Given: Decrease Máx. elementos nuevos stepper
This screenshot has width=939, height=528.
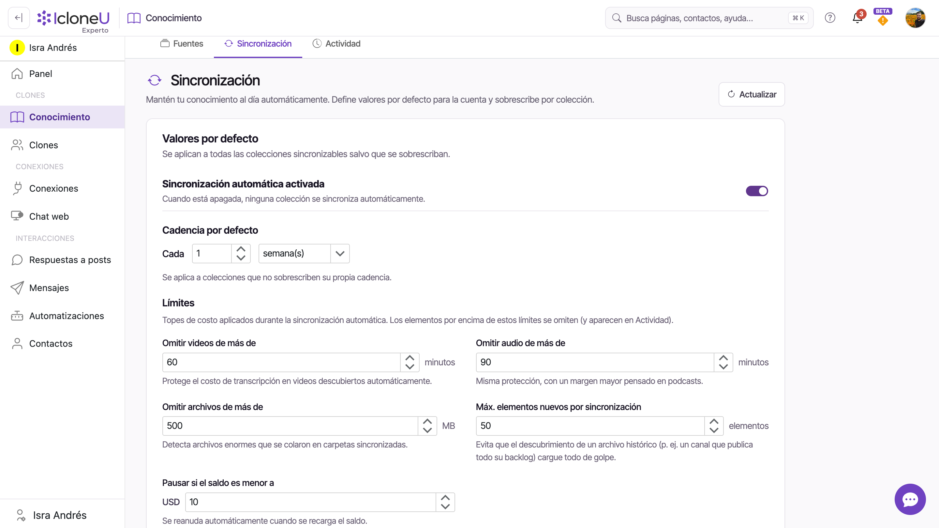Looking at the screenshot, I should click(x=714, y=430).
